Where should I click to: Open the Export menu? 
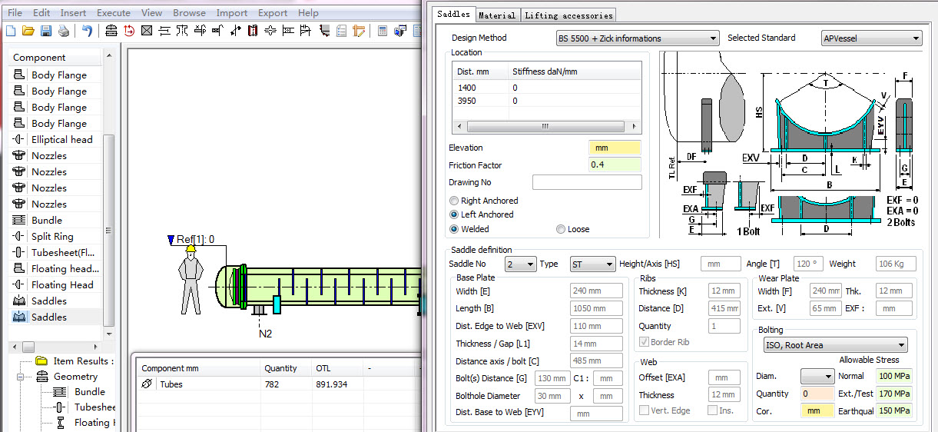[273, 13]
